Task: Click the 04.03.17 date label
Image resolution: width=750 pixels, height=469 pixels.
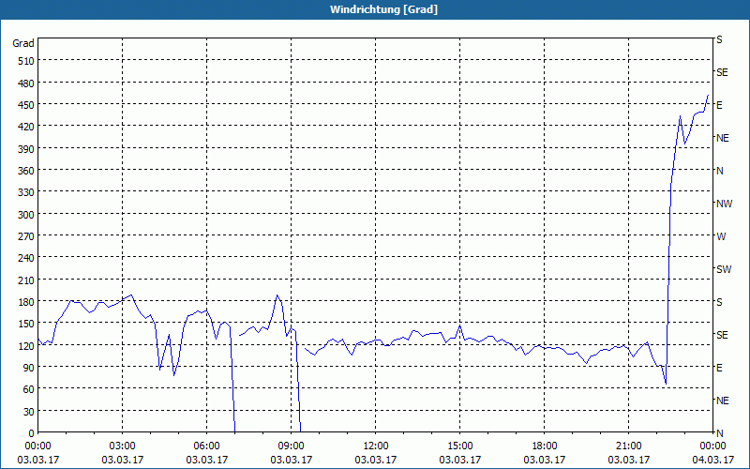Action: point(713,460)
